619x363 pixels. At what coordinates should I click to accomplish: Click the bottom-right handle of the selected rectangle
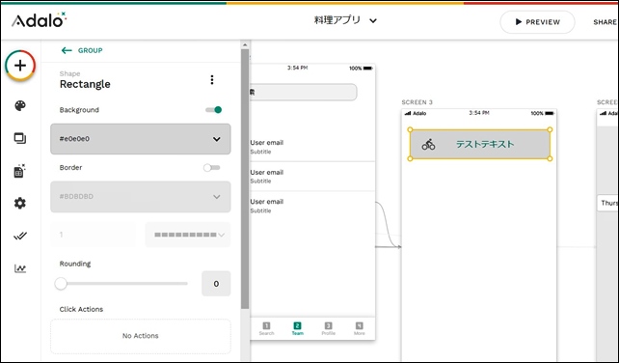coord(550,158)
